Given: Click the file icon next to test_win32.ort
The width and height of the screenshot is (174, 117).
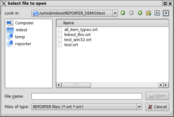Looking at the screenshot, I should point(60,40).
